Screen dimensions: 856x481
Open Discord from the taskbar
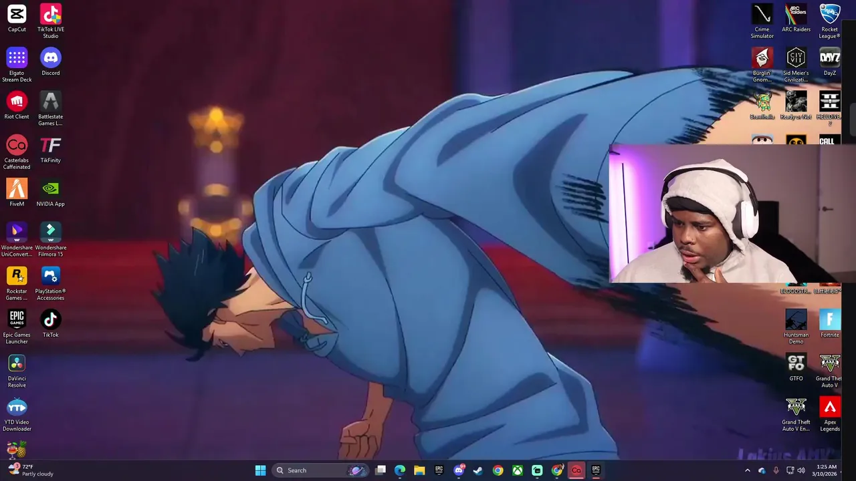tap(459, 470)
